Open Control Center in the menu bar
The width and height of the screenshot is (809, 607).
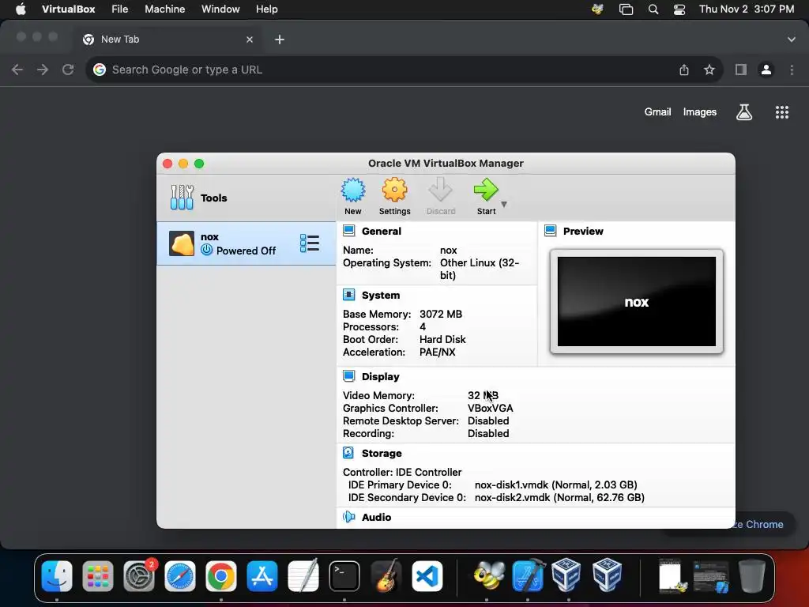679,9
